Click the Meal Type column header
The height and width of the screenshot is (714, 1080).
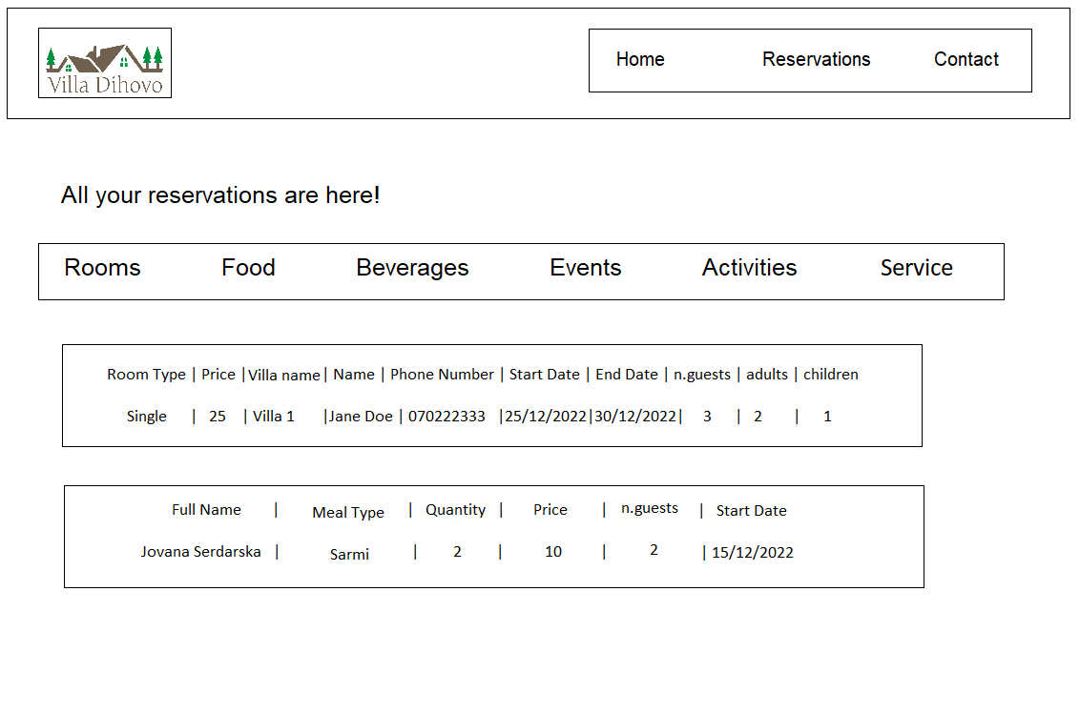click(348, 513)
